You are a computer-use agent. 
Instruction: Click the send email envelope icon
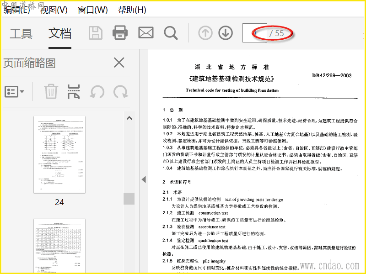point(146,32)
